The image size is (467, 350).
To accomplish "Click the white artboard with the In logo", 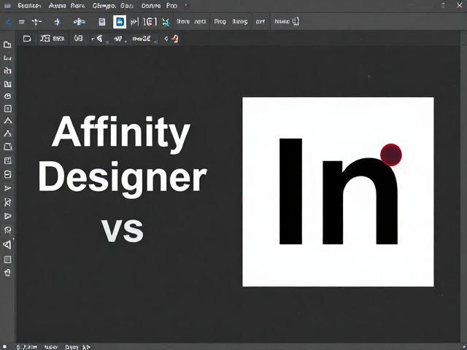I will tap(338, 192).
